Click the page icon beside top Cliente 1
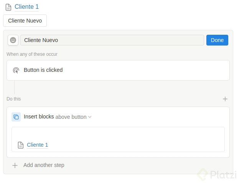Screen dimensions: 239x183 coord(8,7)
